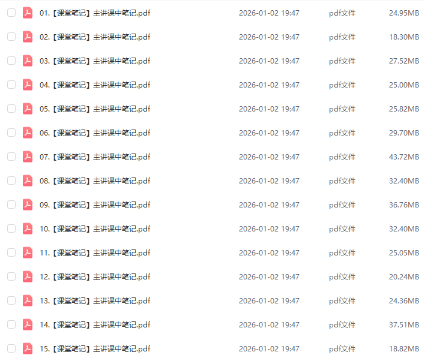Open file 07 name link
The image size is (425, 355).
click(x=95, y=157)
